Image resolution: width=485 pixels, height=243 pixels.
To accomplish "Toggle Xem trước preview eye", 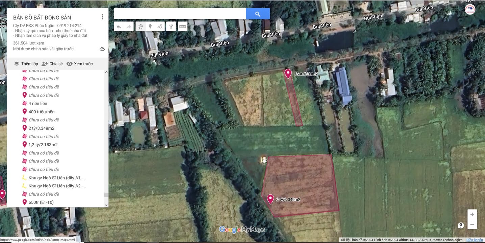I will click(x=79, y=64).
